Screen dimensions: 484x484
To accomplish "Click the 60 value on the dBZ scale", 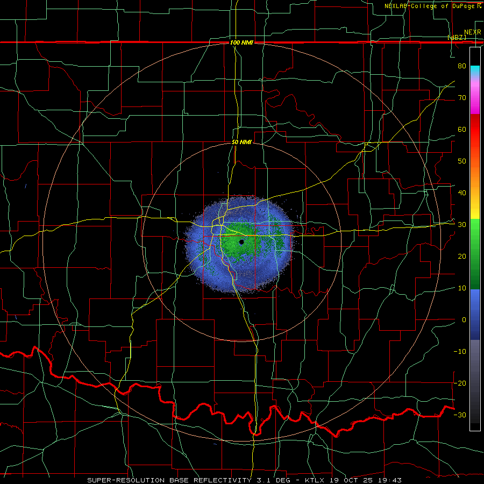I will point(462,129).
